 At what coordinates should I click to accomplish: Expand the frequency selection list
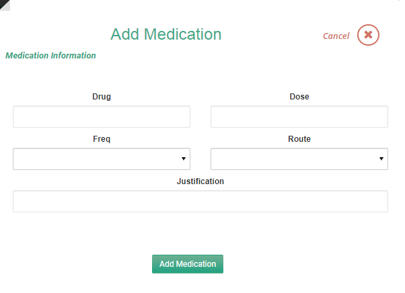(102, 159)
